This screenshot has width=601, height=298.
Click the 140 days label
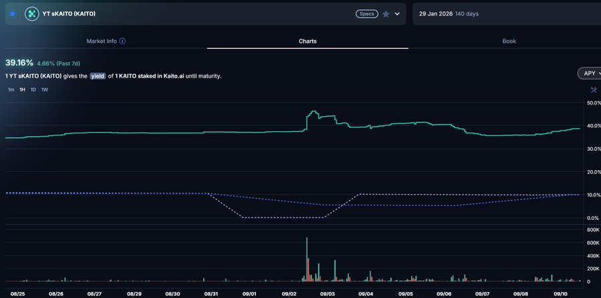[x=467, y=14]
